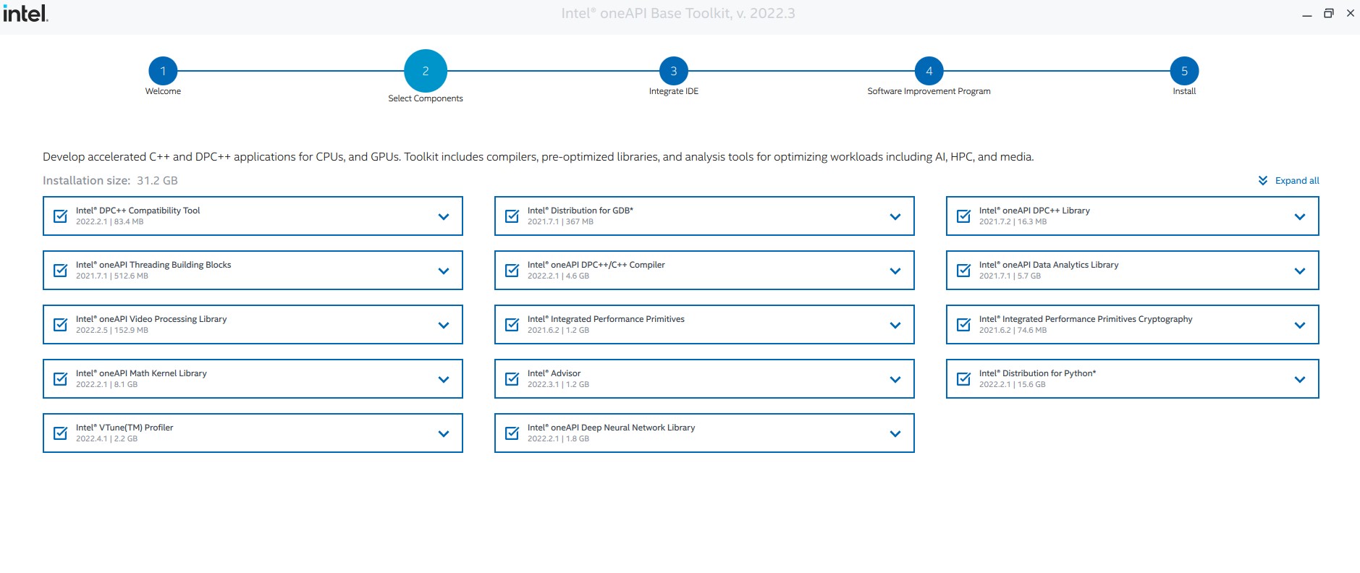Select step 2 Select Components circle
1360x573 pixels.
click(426, 71)
